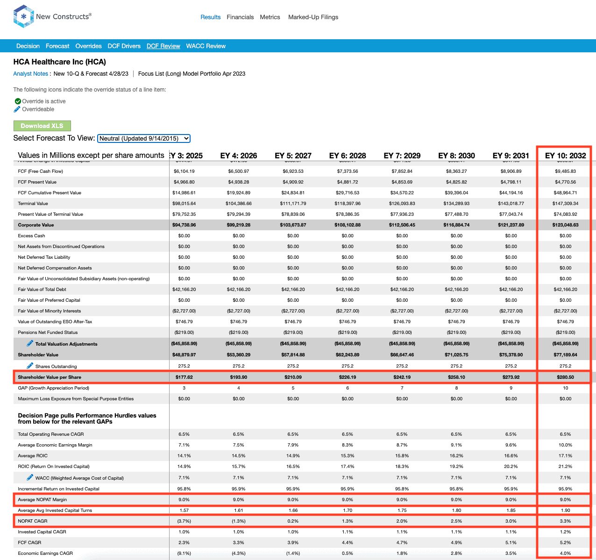Click the $77,189.64 shareholder value cell
Viewport: 596px width, 560px height.
pos(565,355)
